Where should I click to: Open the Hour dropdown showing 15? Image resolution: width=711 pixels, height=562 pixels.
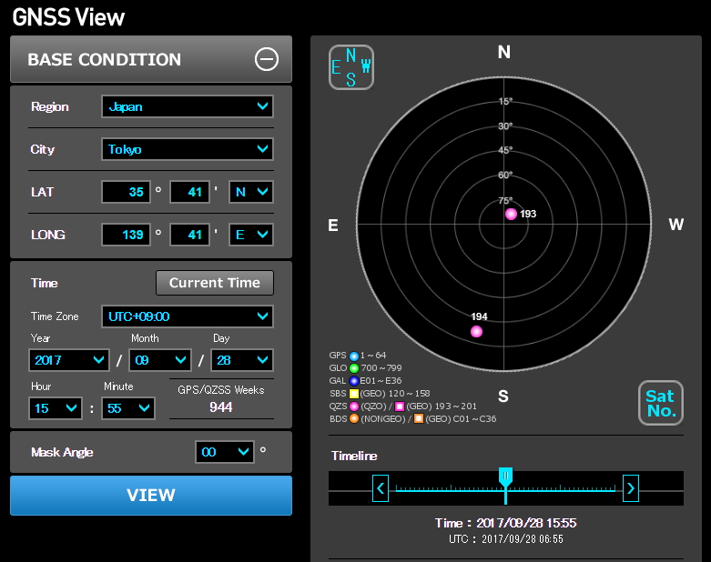56,408
